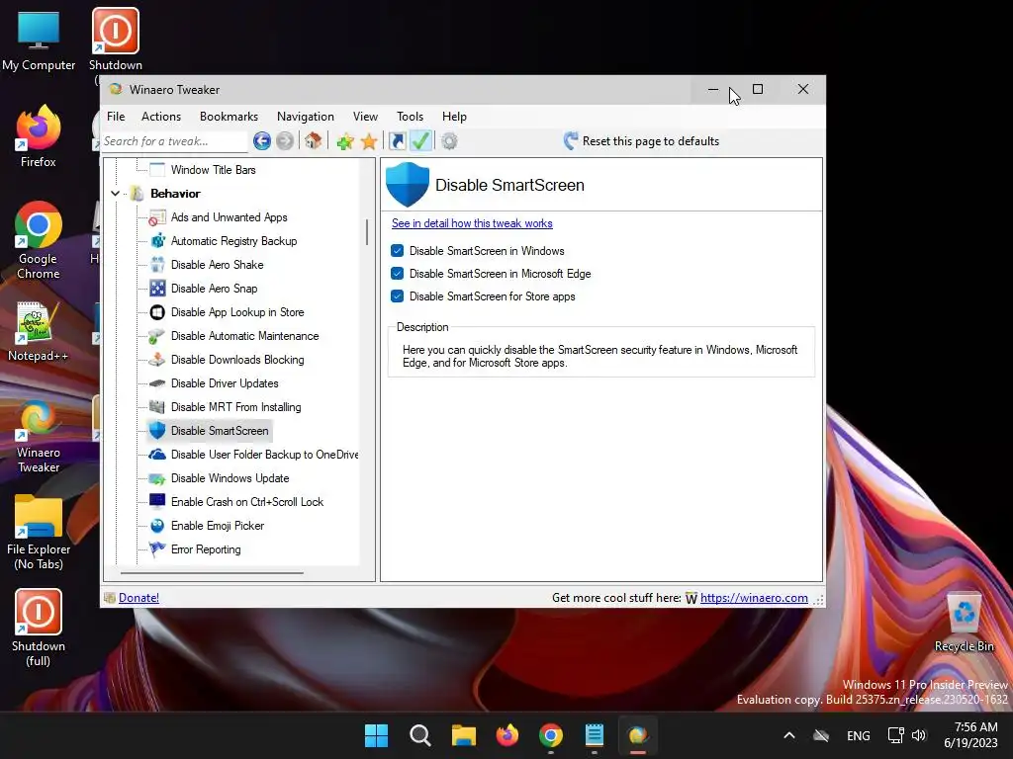Click the Donate! link
The width and height of the screenshot is (1013, 759).
138,598
